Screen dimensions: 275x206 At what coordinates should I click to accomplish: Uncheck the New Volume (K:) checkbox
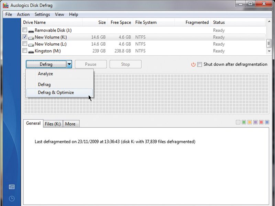coord(24,37)
